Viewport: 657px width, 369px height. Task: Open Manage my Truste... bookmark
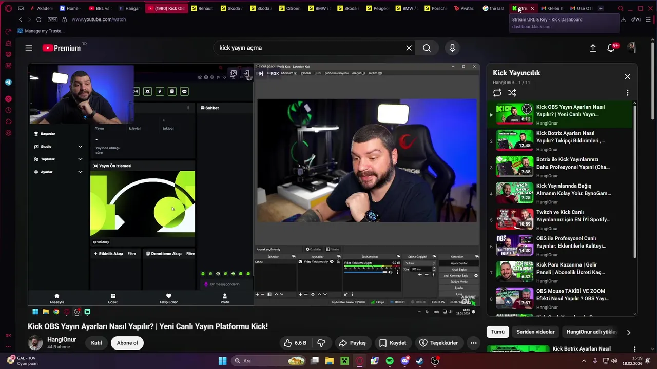(x=41, y=31)
